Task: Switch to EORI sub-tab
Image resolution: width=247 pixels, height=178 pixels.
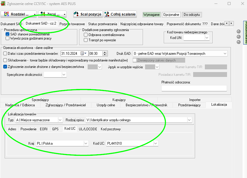Action: (44, 129)
